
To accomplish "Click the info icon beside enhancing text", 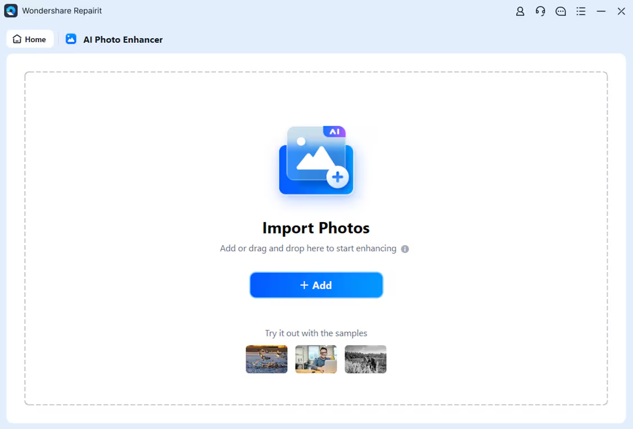I will tap(405, 249).
